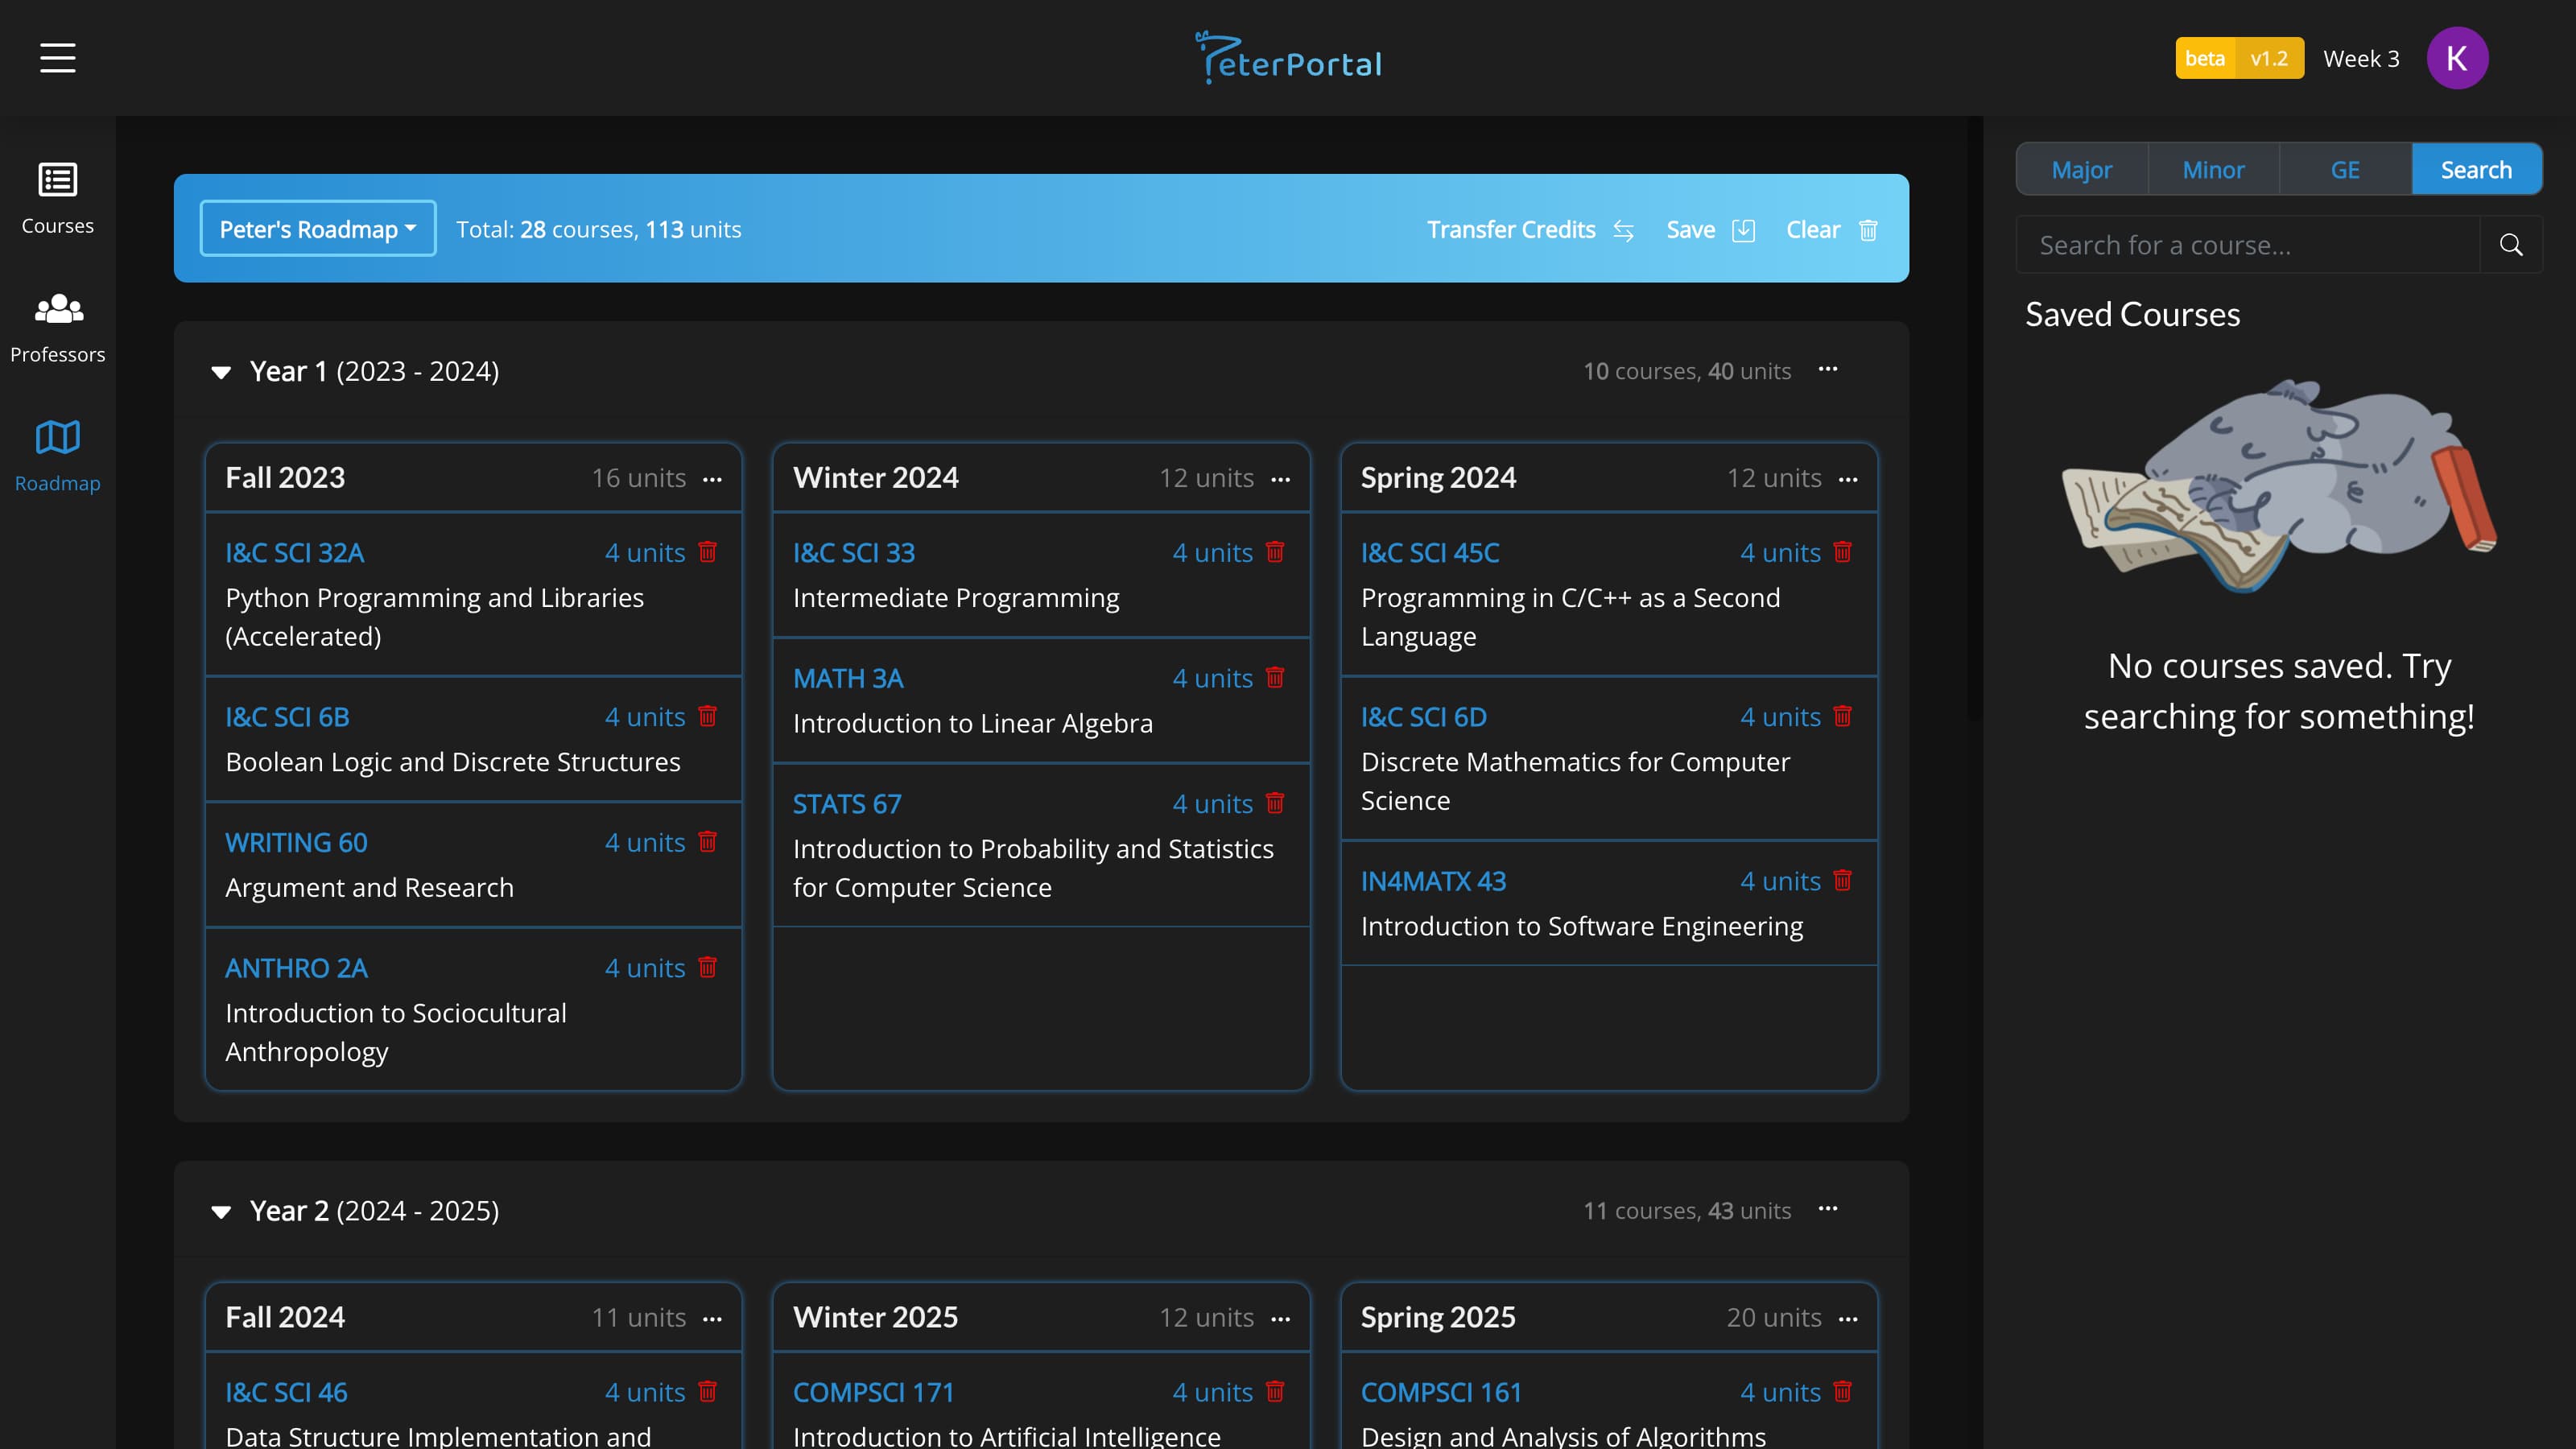Open Fall 2023 quarter options menu

point(712,479)
